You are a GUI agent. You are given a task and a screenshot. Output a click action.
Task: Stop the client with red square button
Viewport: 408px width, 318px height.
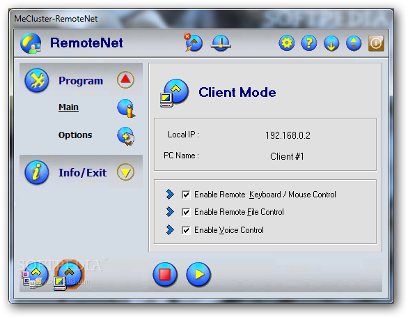[165, 275]
